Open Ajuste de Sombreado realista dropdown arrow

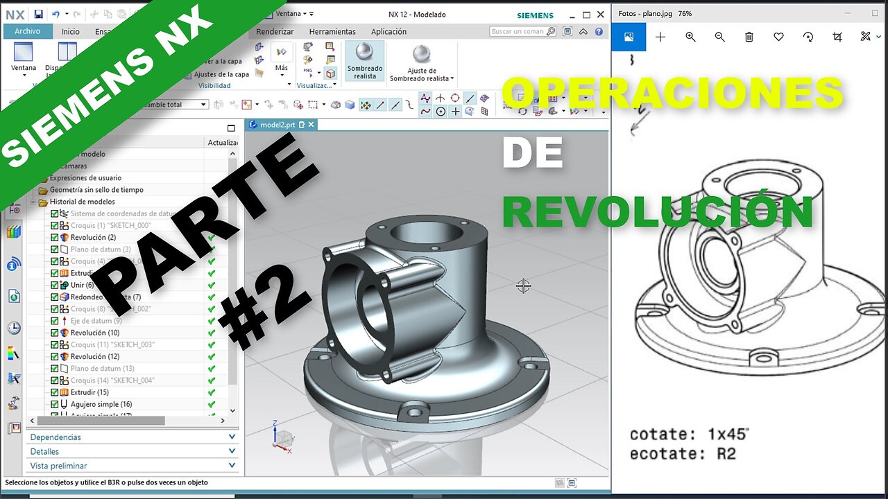(452, 79)
